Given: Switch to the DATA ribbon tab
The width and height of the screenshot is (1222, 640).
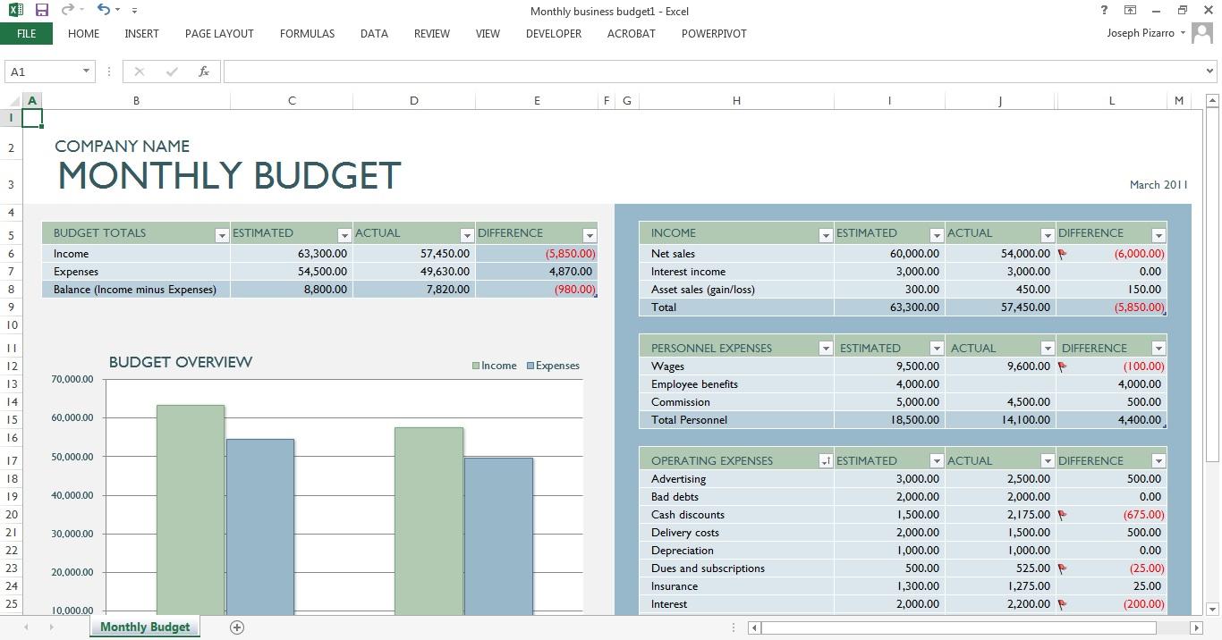Looking at the screenshot, I should pos(374,33).
